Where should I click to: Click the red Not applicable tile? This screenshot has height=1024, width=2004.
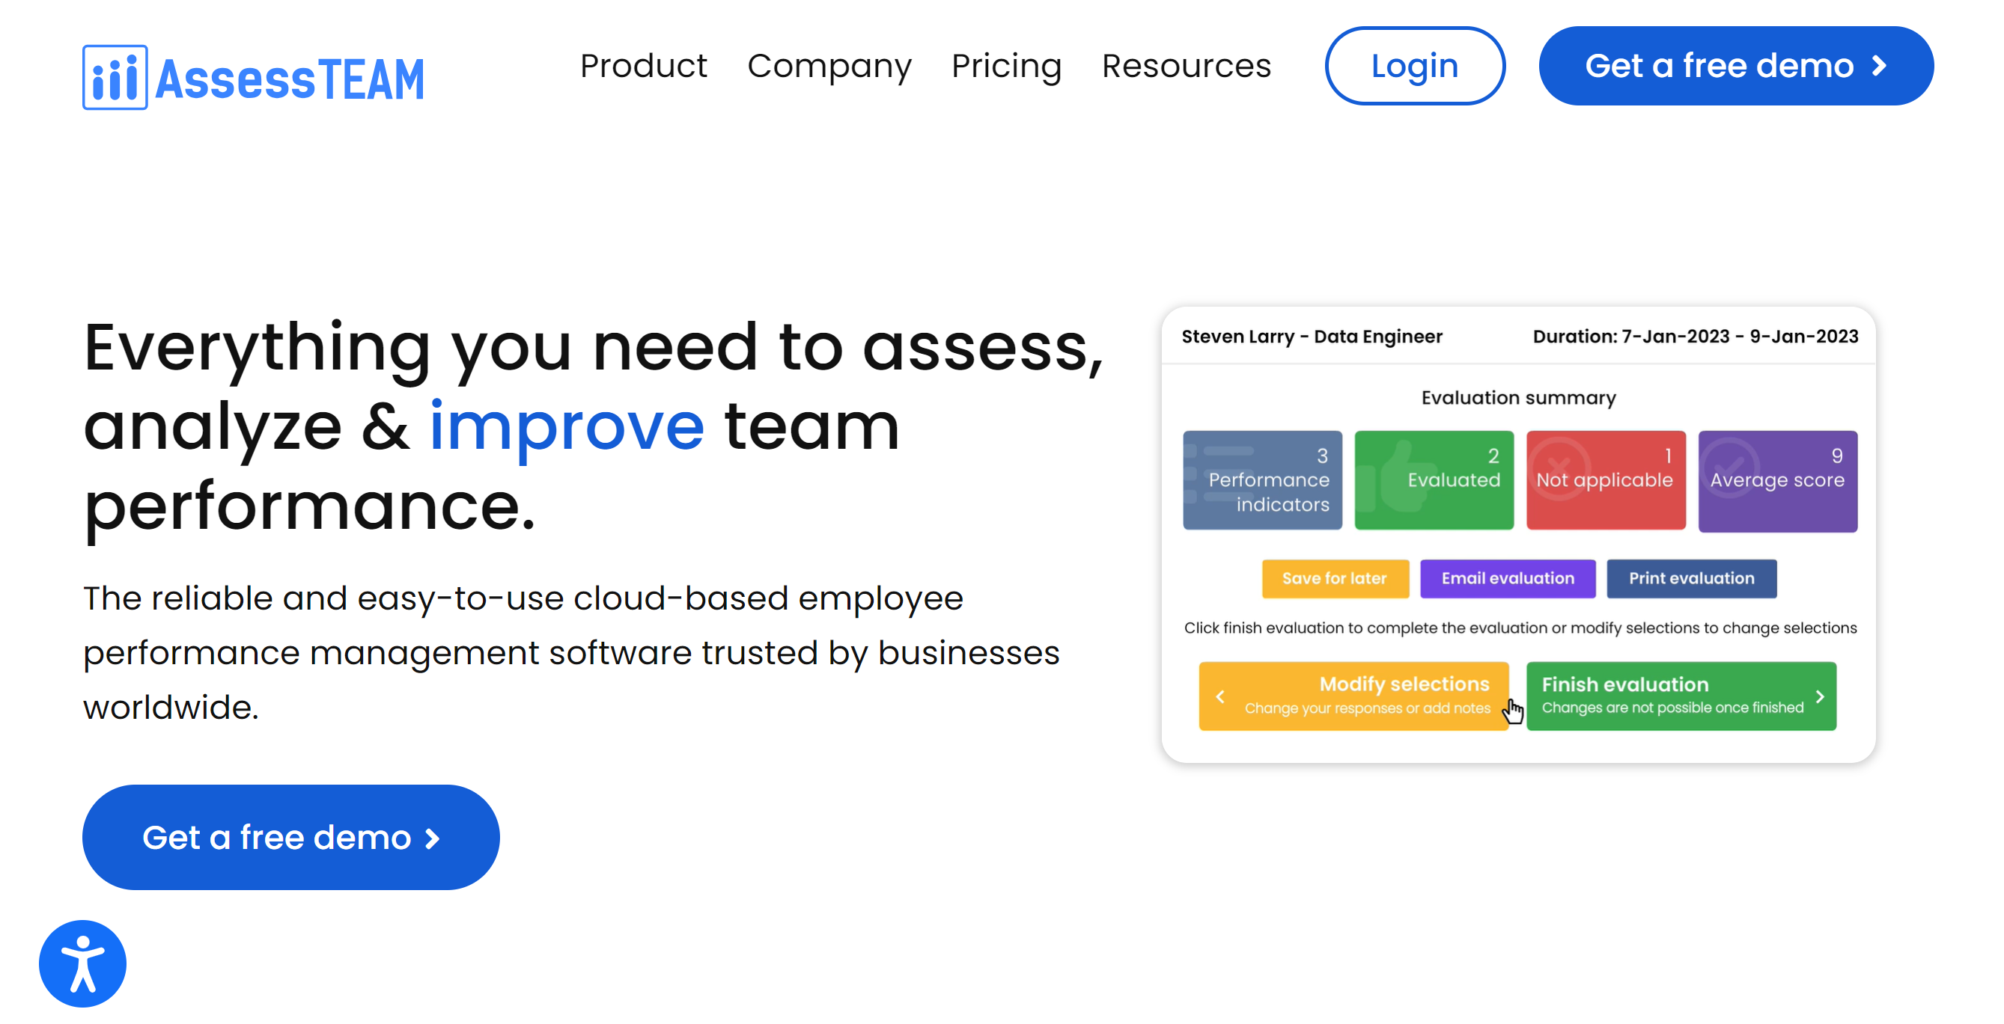pyautogui.click(x=1605, y=479)
